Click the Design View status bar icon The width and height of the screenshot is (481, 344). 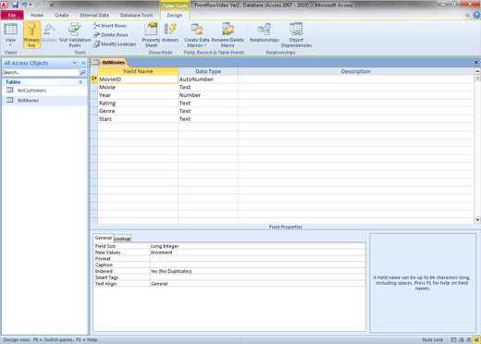pos(476,339)
